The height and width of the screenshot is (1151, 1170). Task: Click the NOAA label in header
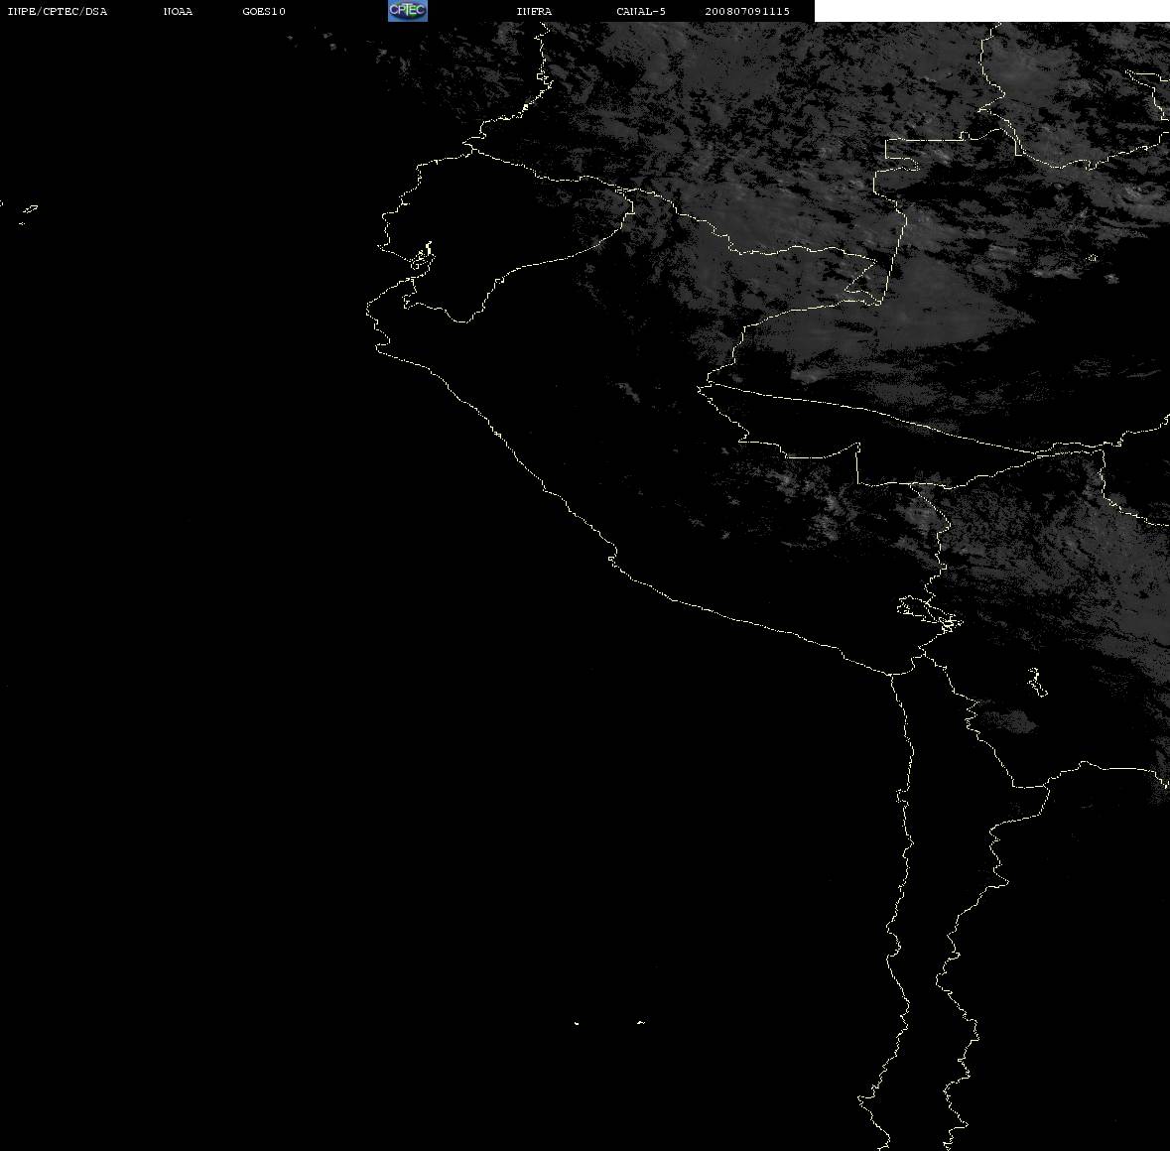point(178,11)
